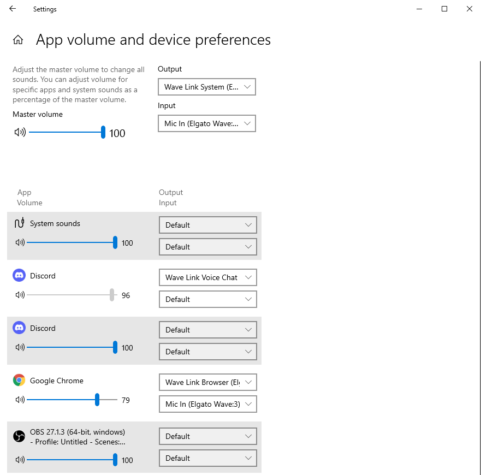Click the speaker icon beside System sounds slider

pyautogui.click(x=20, y=242)
